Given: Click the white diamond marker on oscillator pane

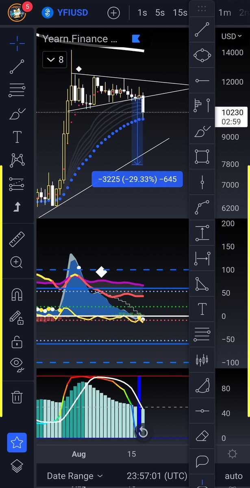Looking at the screenshot, I should coord(101,272).
